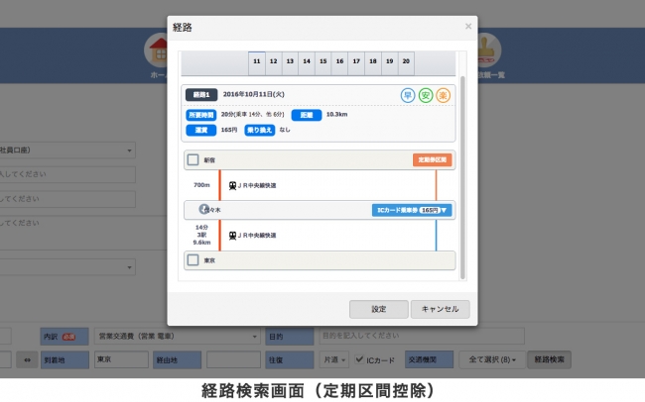The width and height of the screenshot is (645, 402).
Task: Click the train icon on the 700m segment
Action: pyautogui.click(x=233, y=185)
